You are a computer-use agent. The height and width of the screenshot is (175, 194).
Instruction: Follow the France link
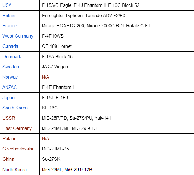tap(10, 26)
